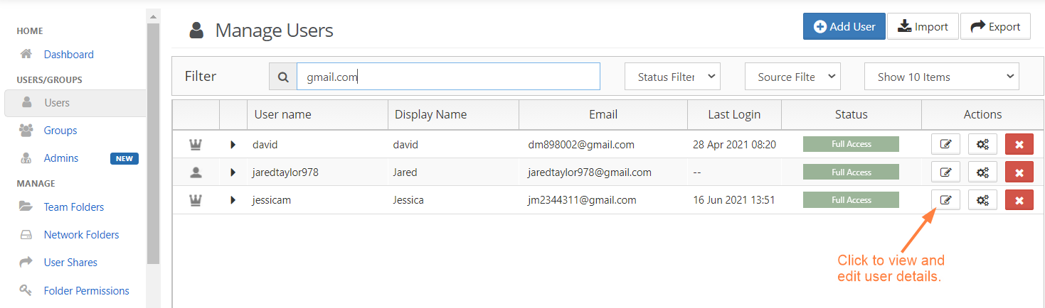Open settings gears icon for jessicam
The width and height of the screenshot is (1045, 308).
(x=982, y=200)
